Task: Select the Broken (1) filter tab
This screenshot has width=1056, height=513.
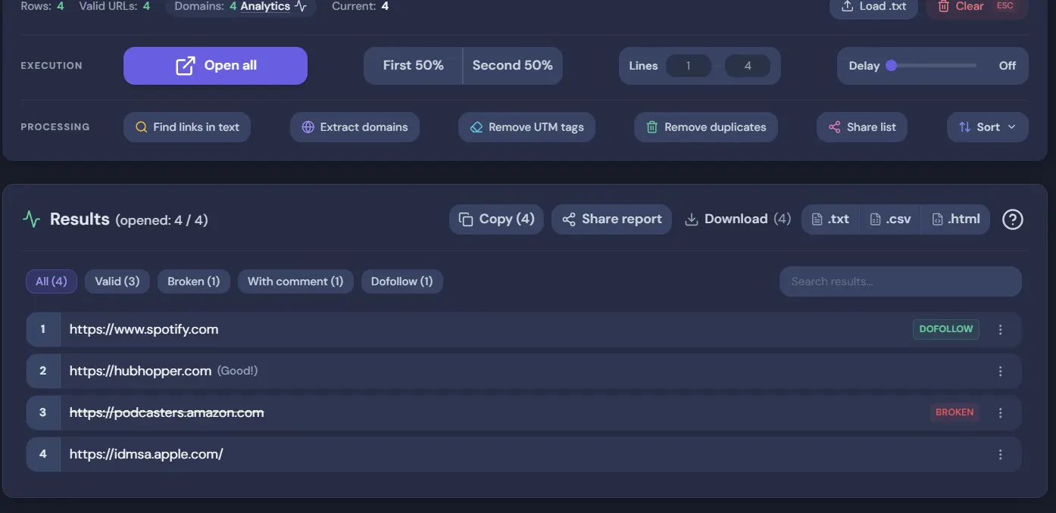Action: tap(194, 281)
